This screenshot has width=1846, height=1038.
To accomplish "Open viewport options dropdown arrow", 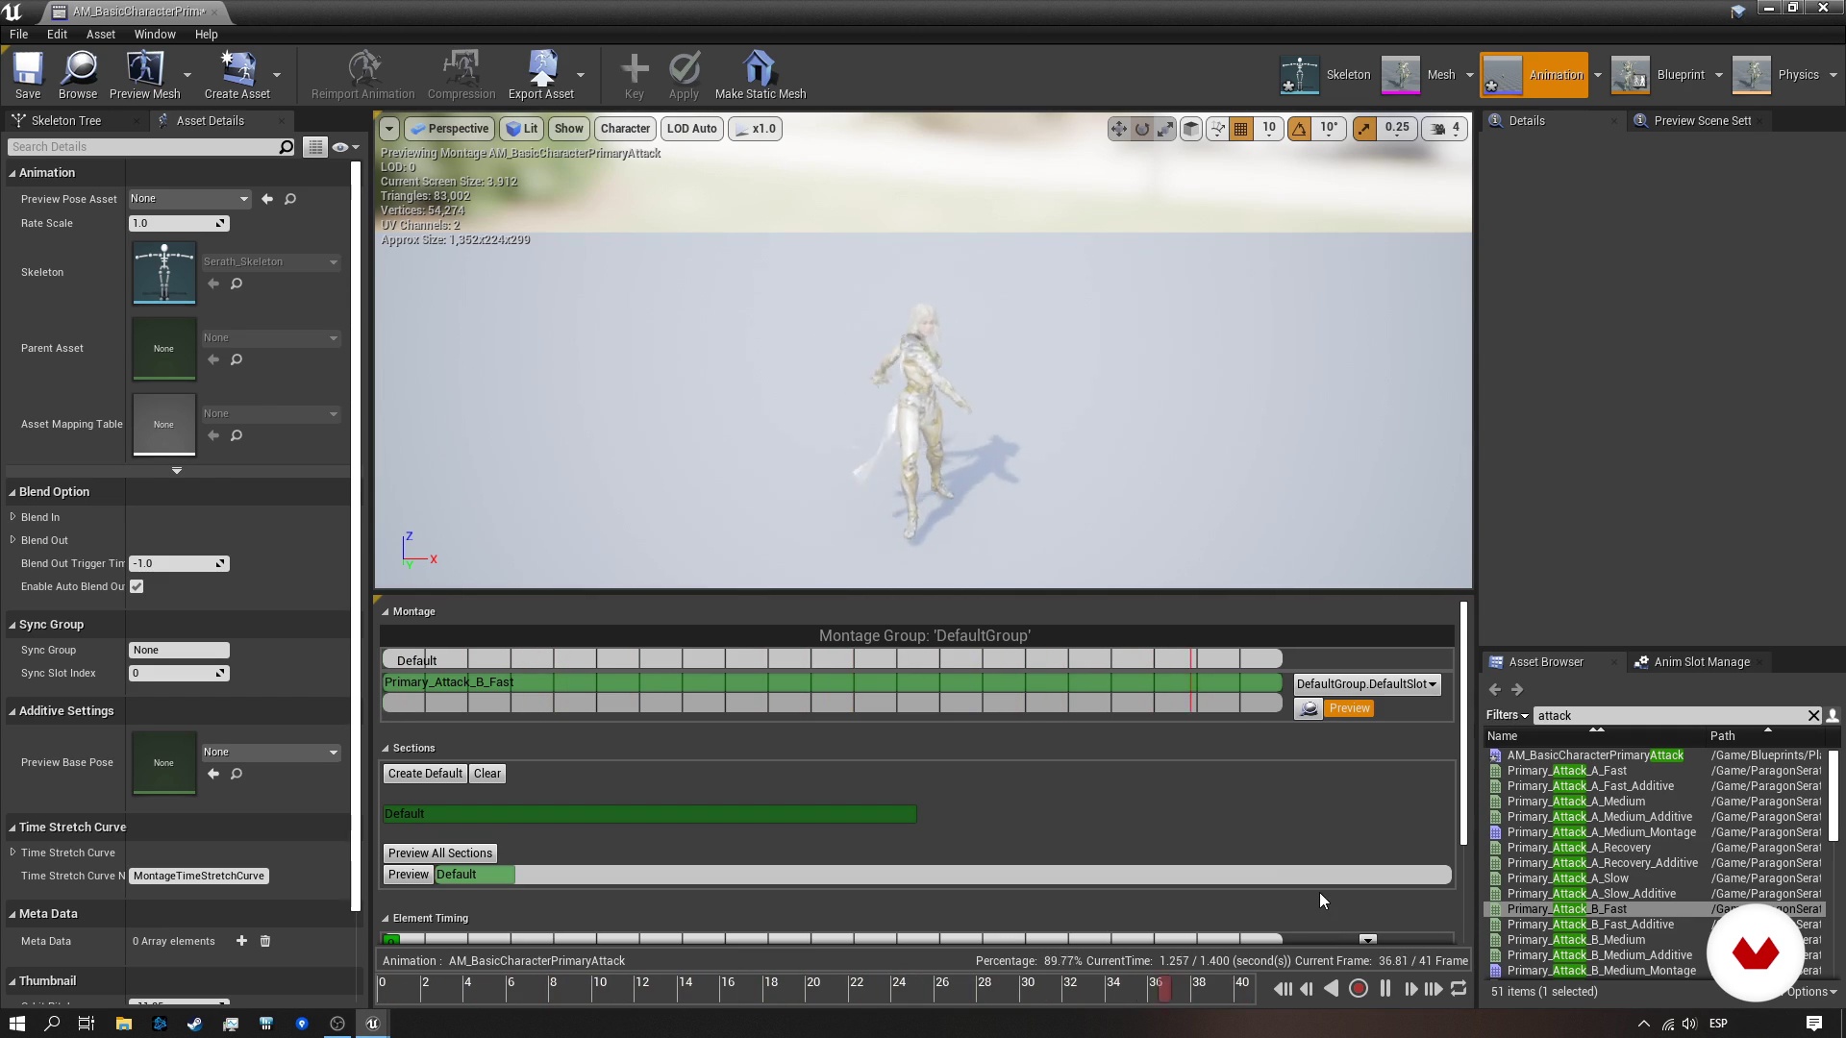I will [x=388, y=129].
